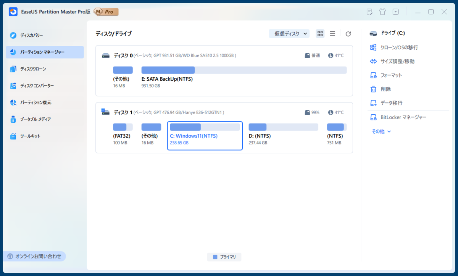This screenshot has height=276, width=458.
Task: Open the task list notes icon
Action: click(x=369, y=12)
